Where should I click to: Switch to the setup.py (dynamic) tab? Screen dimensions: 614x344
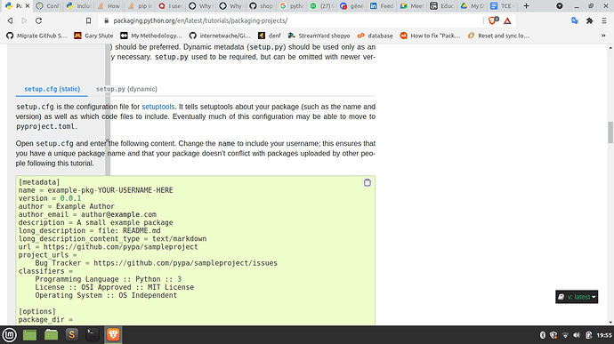[x=126, y=89]
